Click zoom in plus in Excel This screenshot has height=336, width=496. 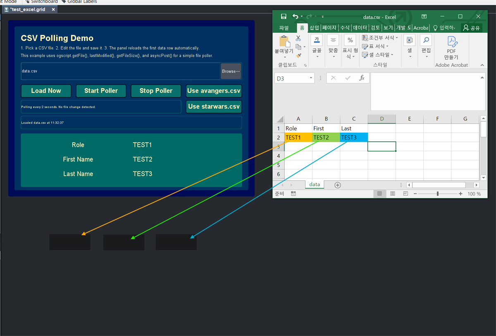pyautogui.click(x=460, y=193)
